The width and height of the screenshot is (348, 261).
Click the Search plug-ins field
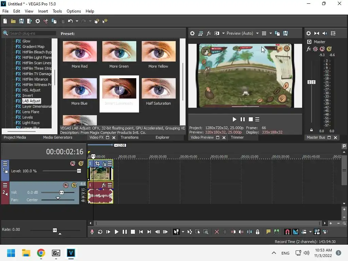click(x=33, y=33)
